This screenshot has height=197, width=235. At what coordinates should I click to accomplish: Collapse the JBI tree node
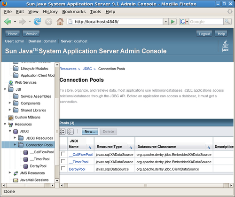[5, 89]
